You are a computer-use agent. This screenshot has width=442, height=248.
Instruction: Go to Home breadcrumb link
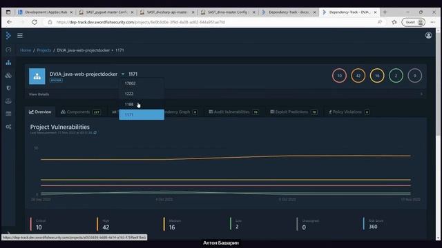pos(26,50)
